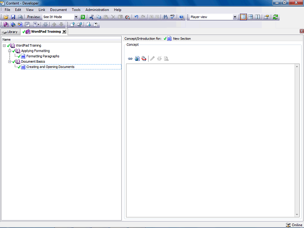Click the Refresh green arrows icon
The width and height of the screenshot is (304, 228).
(275, 17)
